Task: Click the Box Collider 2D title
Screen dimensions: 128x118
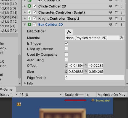Action: click(x=50, y=25)
